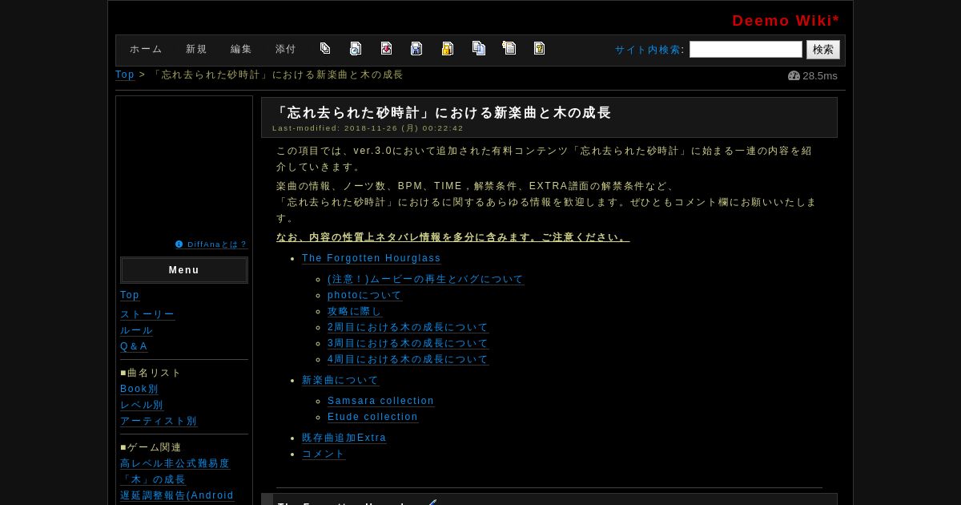Click the page diff icon in toolbar
The height and width of the screenshot is (505, 961).
coord(325,48)
